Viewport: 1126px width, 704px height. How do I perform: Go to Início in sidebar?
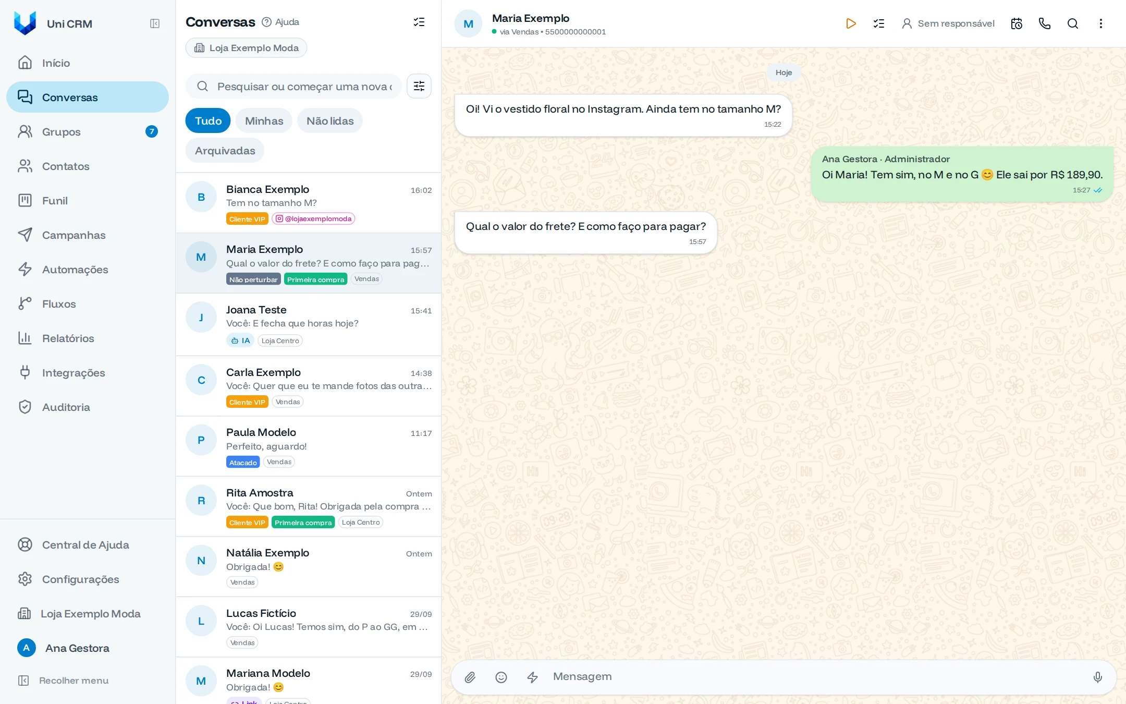(88, 63)
